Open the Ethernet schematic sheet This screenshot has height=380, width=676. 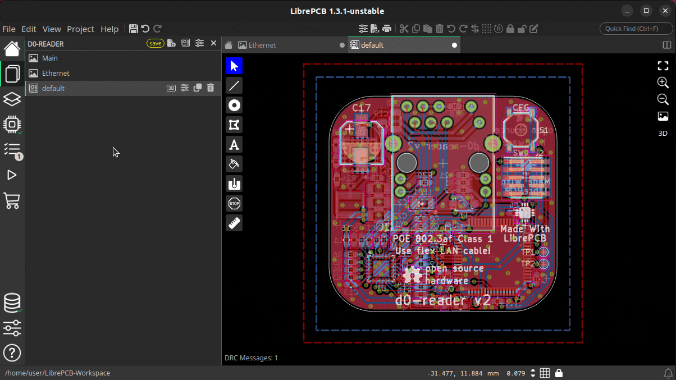pos(123,73)
